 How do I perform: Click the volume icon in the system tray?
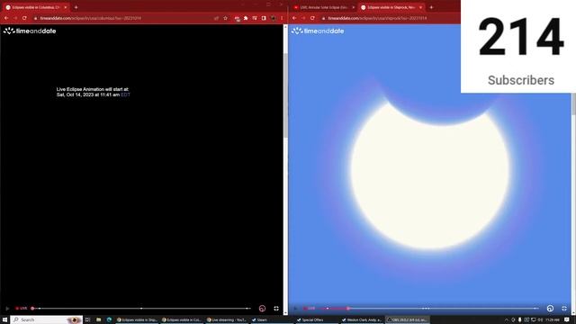pyautogui.click(x=540, y=320)
